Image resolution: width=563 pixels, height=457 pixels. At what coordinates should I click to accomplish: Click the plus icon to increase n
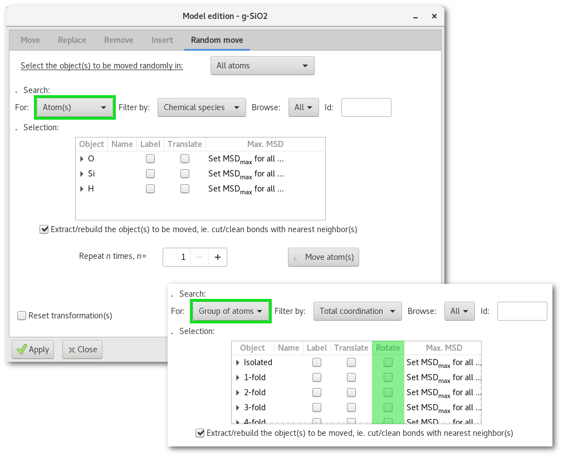coord(218,257)
